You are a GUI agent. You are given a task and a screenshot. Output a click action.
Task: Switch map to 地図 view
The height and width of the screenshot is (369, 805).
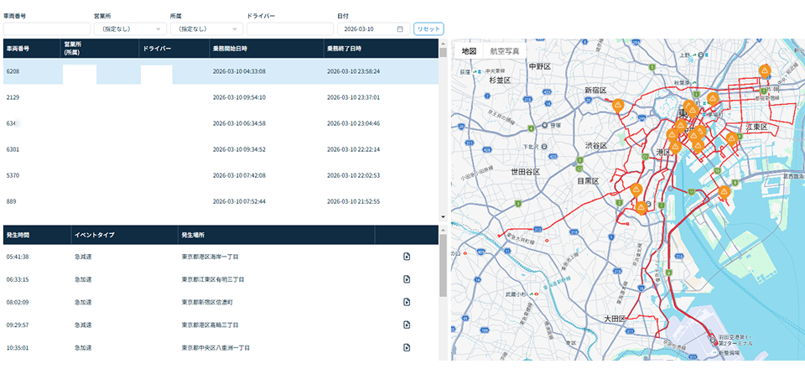469,51
